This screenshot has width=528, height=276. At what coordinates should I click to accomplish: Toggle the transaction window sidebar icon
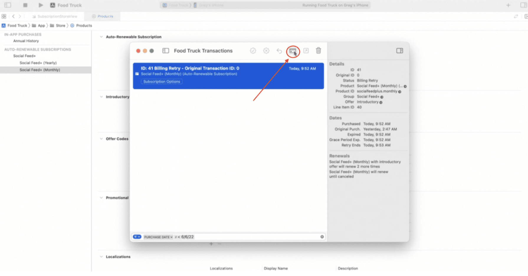pyautogui.click(x=165, y=51)
